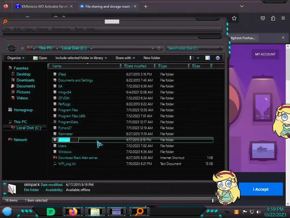This screenshot has width=290, height=218.
Task: Click the MY ACCOUNT button
Action: [265, 54]
